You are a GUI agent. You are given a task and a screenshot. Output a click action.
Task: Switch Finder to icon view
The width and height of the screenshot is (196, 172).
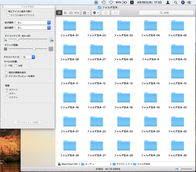59,13
